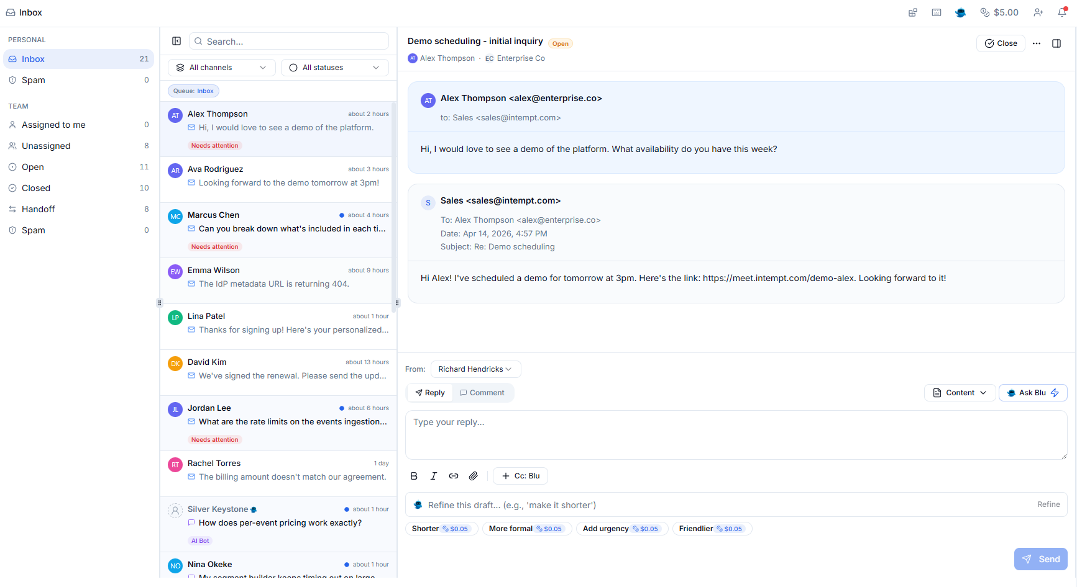Toggle italic formatting in the reply toolbar
The image size is (1077, 587).
[x=433, y=475]
